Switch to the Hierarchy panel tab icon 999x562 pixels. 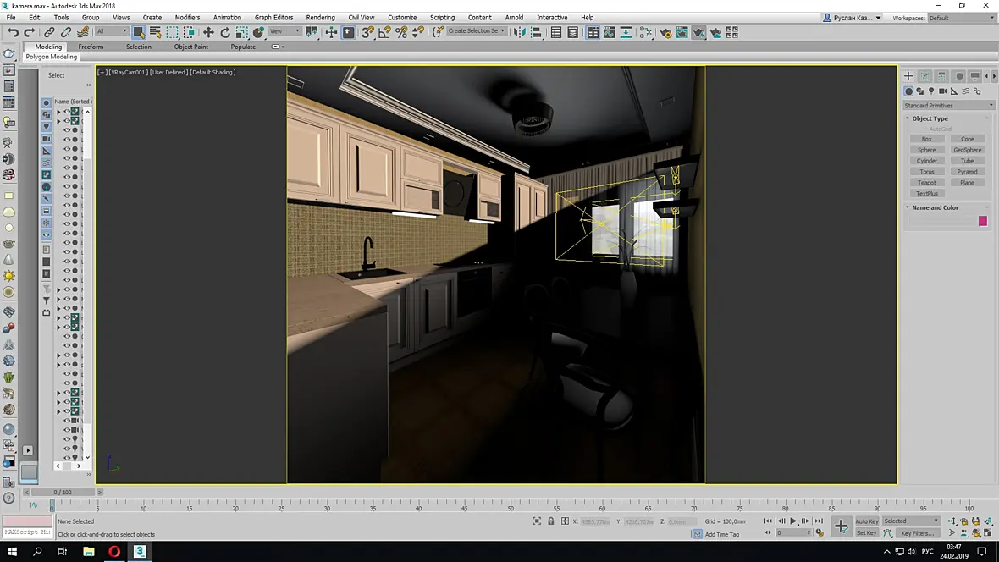pyautogui.click(x=941, y=76)
